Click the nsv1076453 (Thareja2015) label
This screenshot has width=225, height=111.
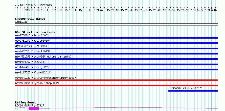pos(33,67)
